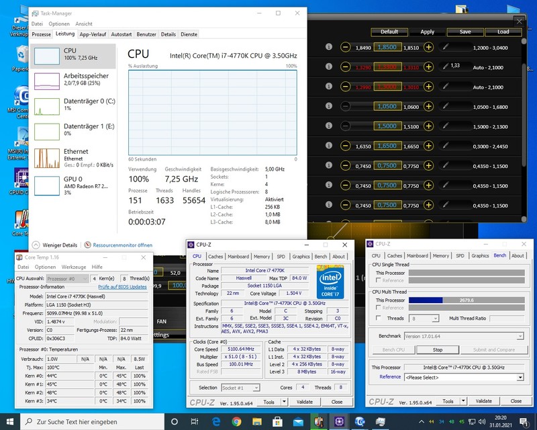
Task: Click plus button in the 1,0500 row
Action: pos(428,106)
